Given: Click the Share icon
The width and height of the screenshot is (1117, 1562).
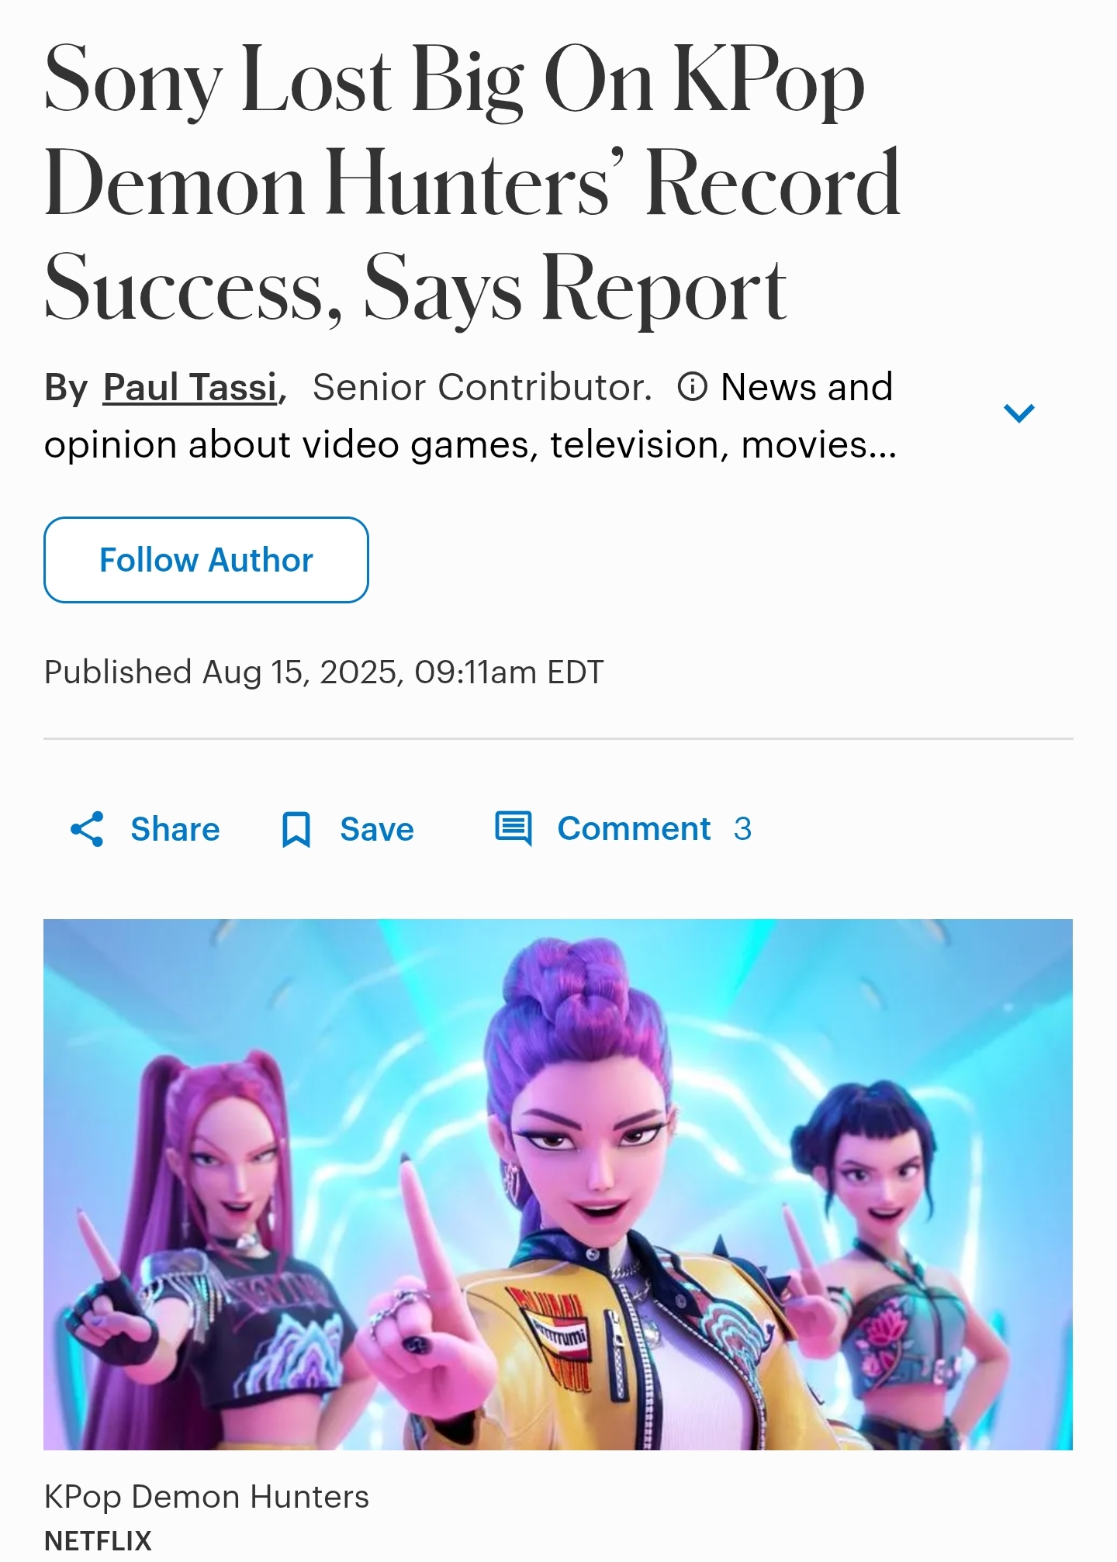Looking at the screenshot, I should click(87, 829).
